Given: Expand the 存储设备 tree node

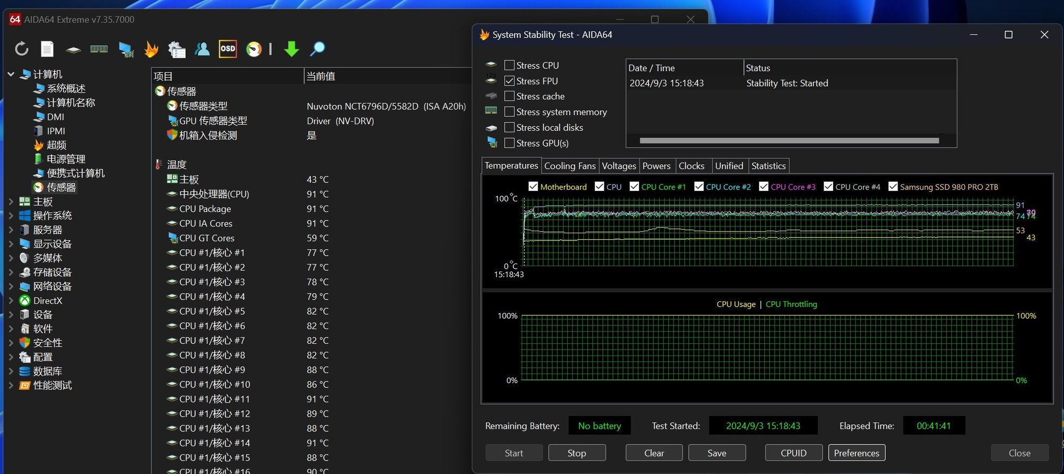Looking at the screenshot, I should point(11,272).
